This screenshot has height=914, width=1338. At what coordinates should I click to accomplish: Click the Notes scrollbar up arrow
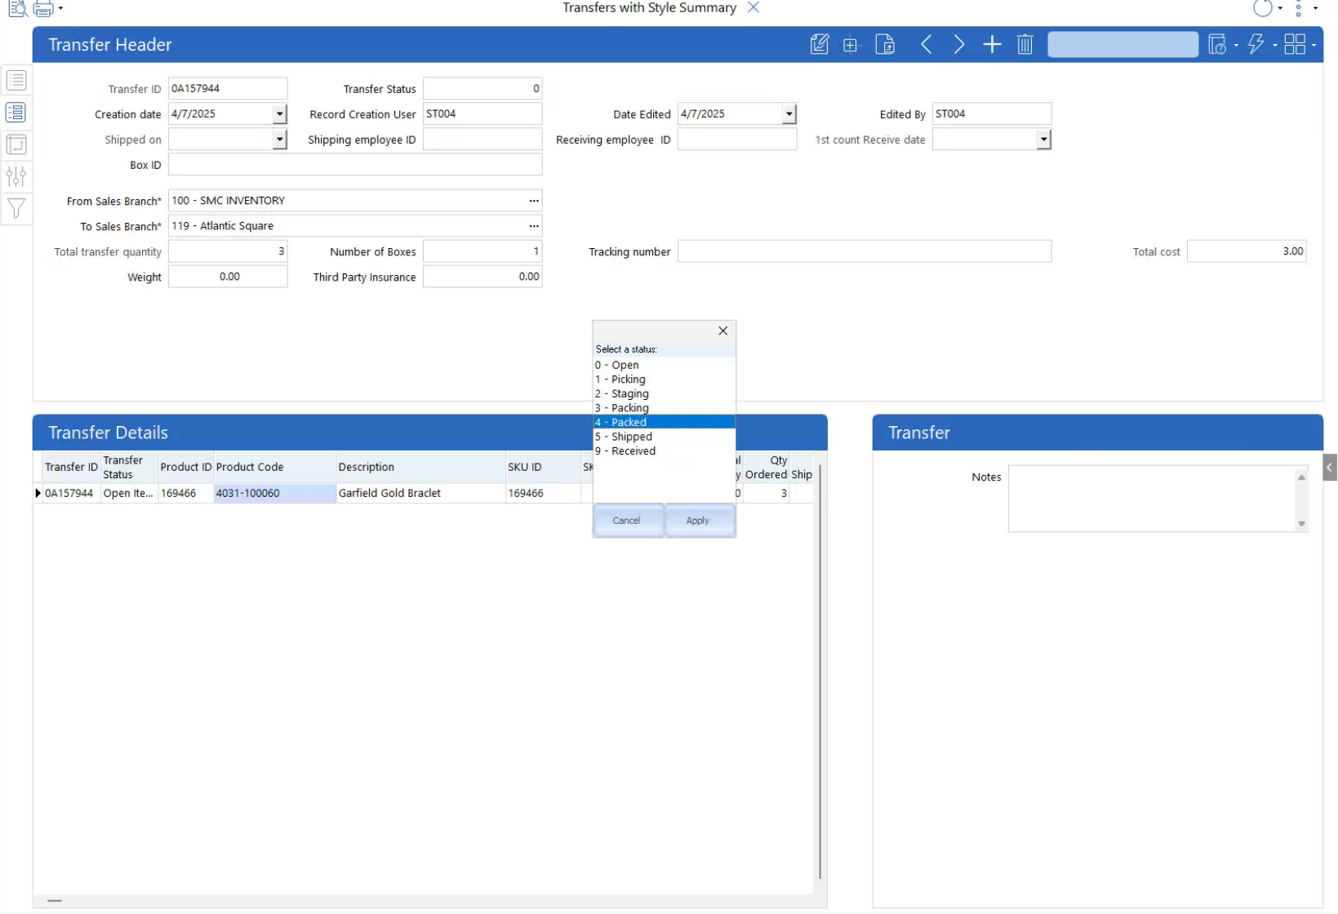coord(1301,477)
